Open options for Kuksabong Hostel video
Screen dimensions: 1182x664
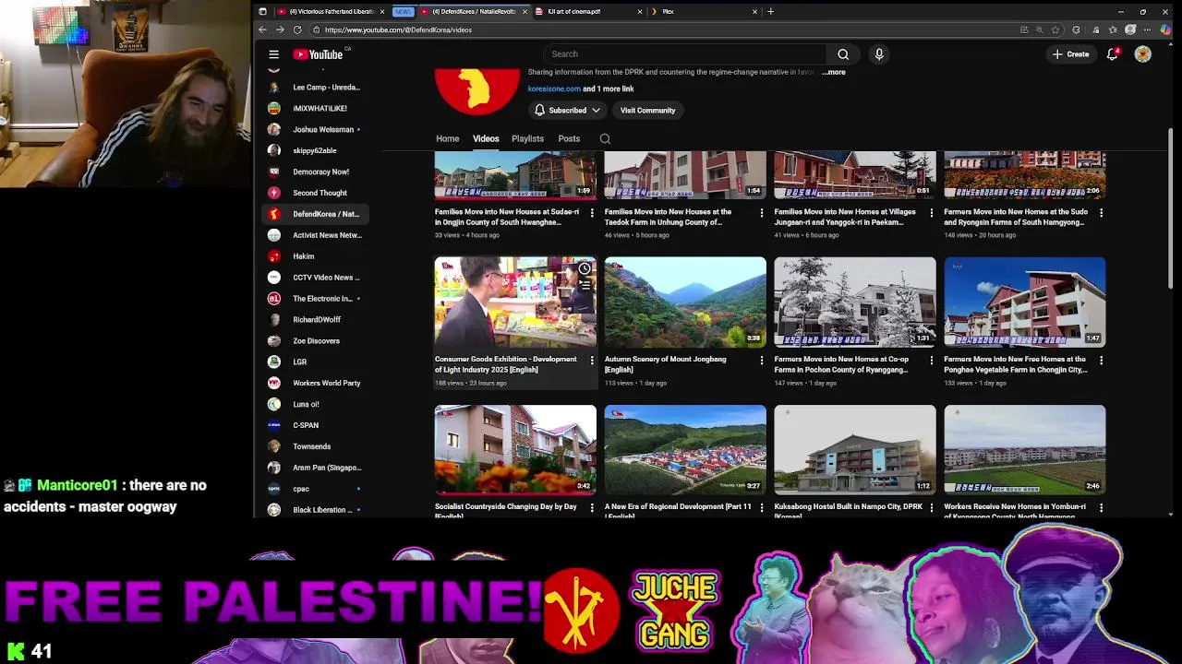click(931, 507)
